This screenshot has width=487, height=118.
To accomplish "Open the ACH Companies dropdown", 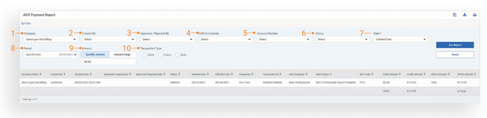I will [226, 40].
